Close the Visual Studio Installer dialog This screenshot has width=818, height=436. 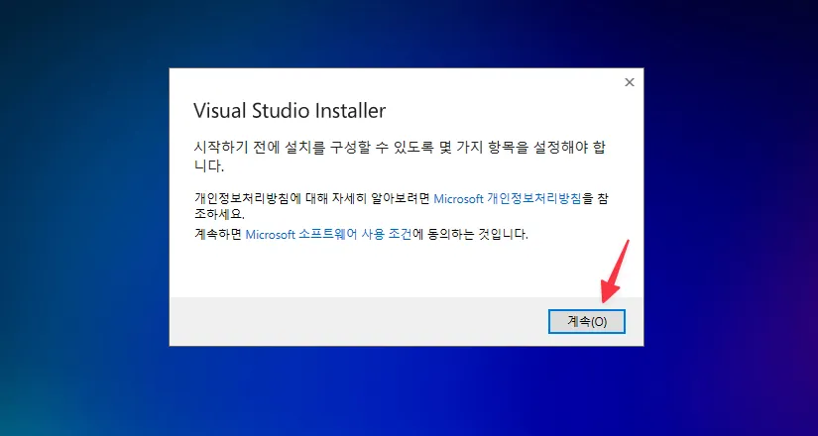[x=630, y=82]
